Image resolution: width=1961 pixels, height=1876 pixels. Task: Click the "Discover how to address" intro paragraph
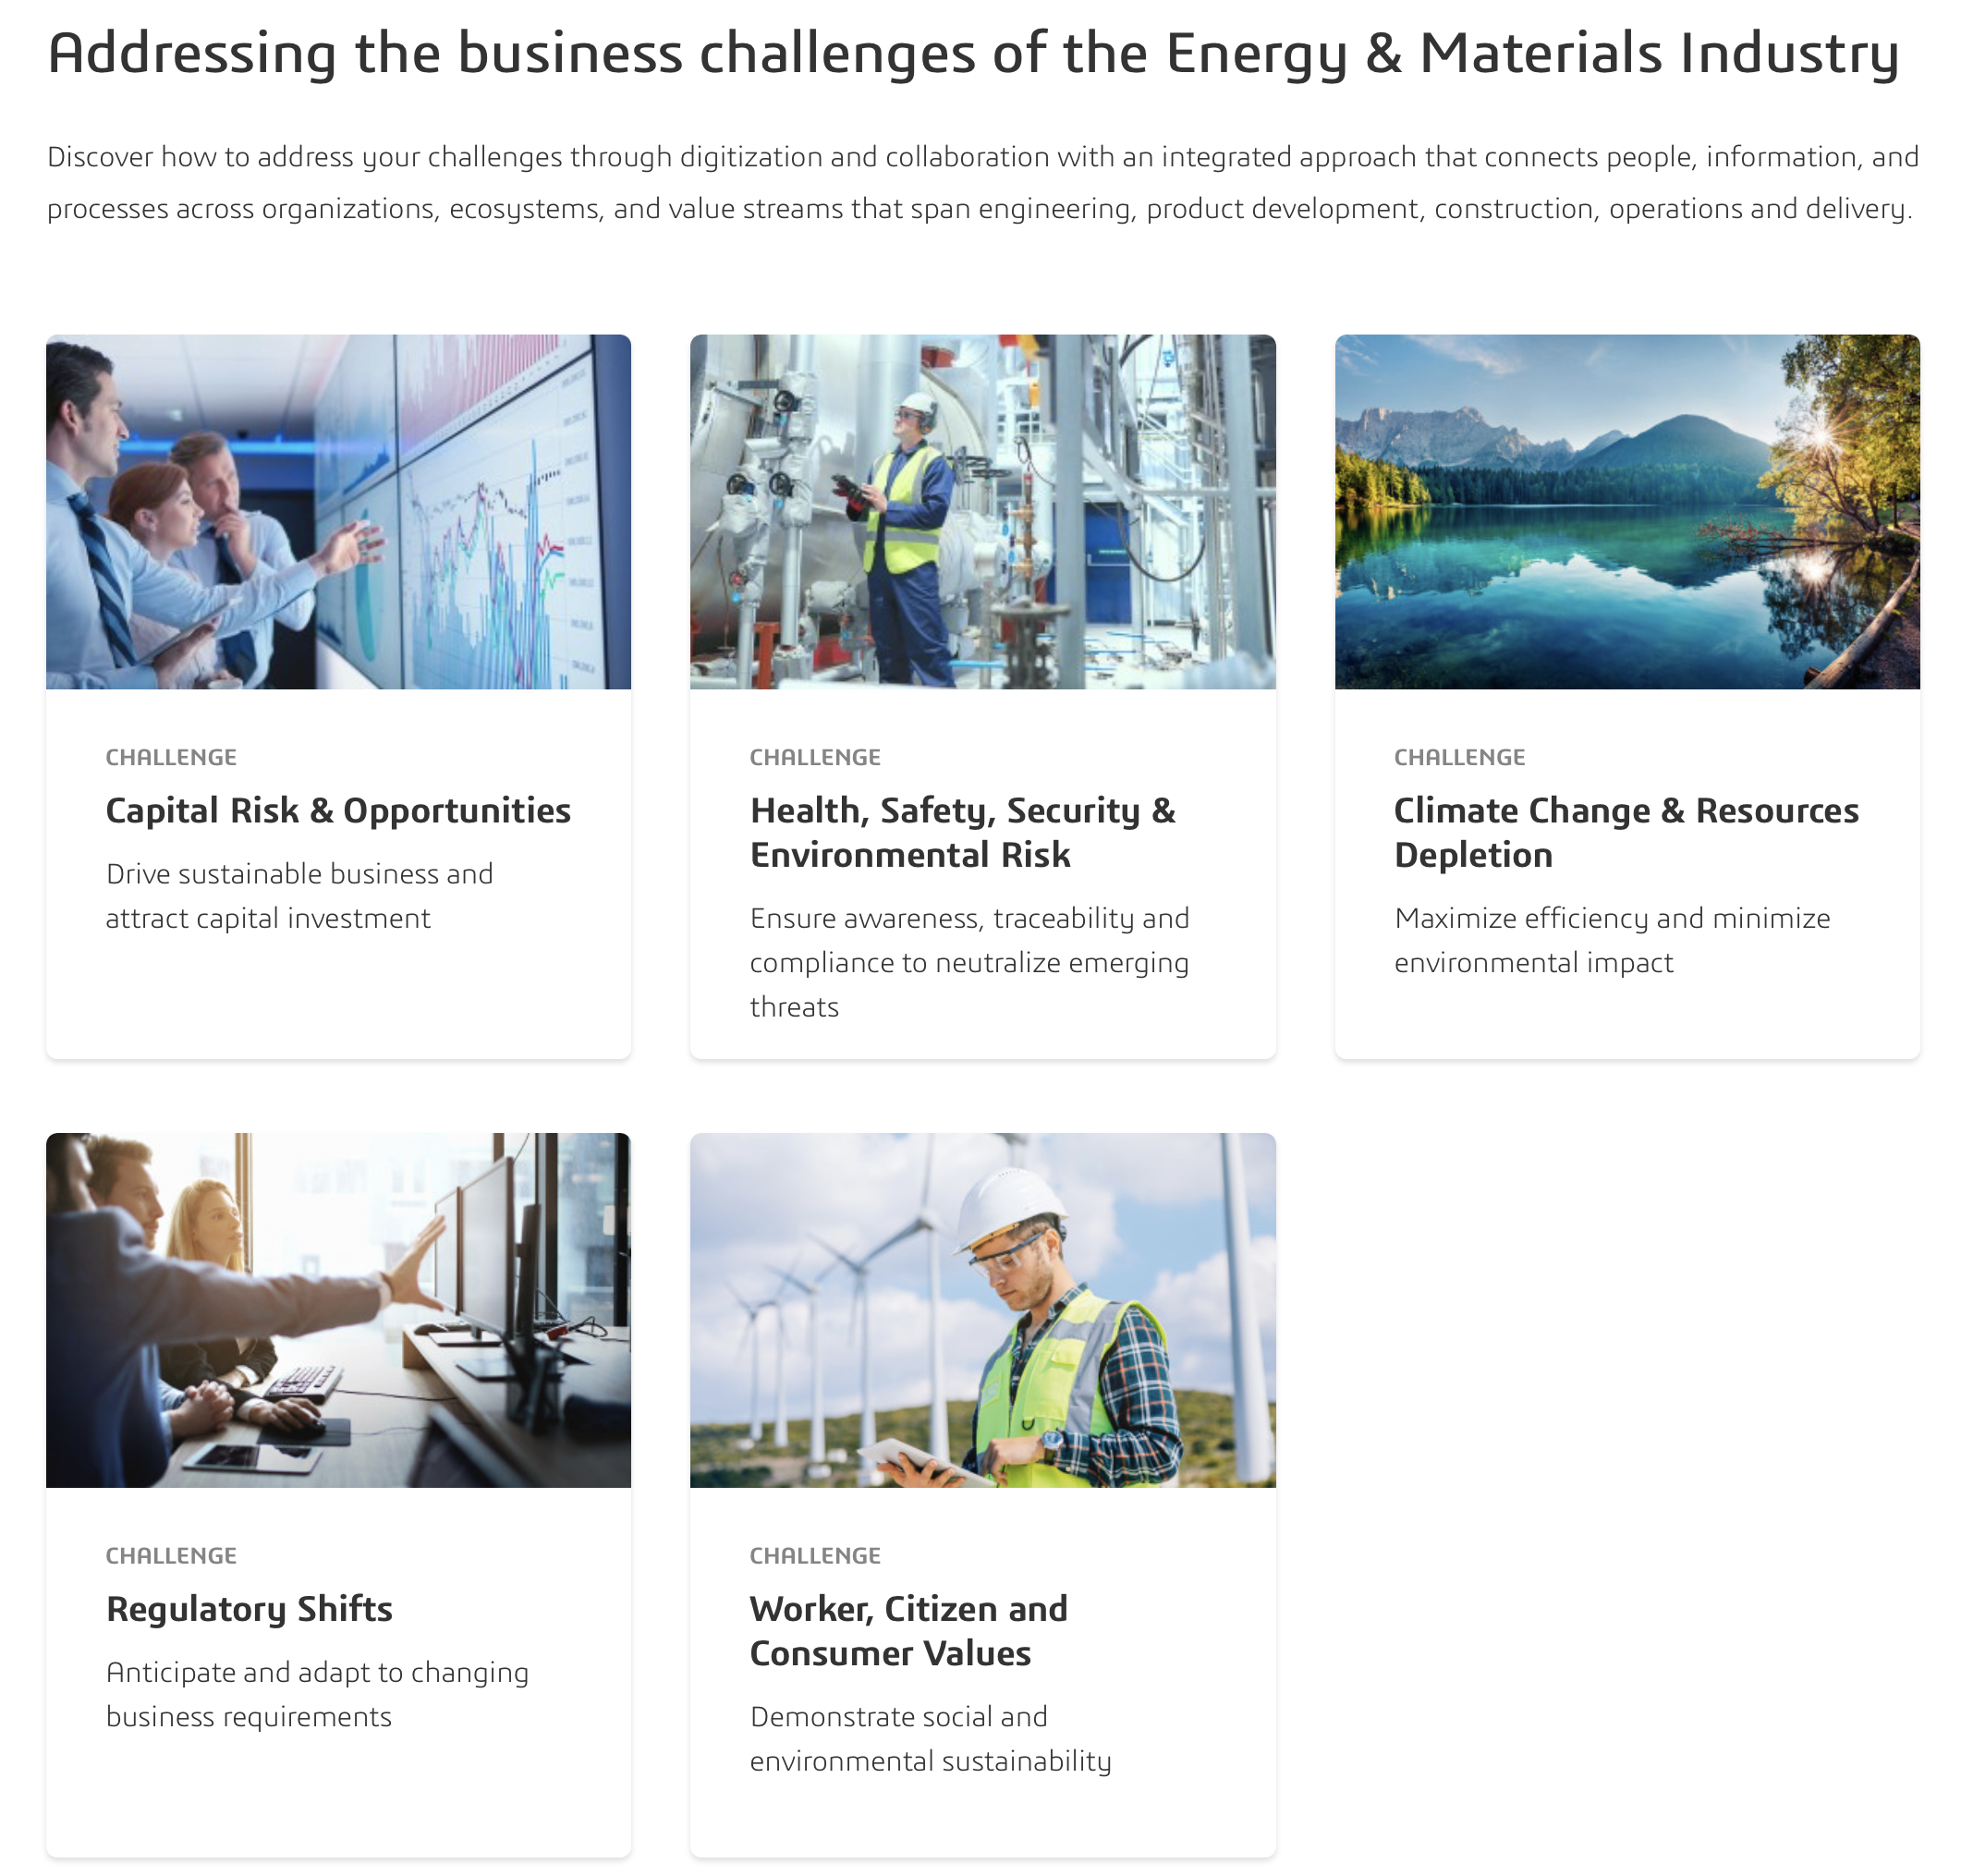[x=982, y=182]
